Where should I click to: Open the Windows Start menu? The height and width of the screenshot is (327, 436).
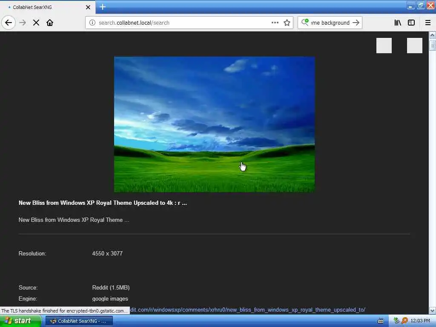pos(20,321)
